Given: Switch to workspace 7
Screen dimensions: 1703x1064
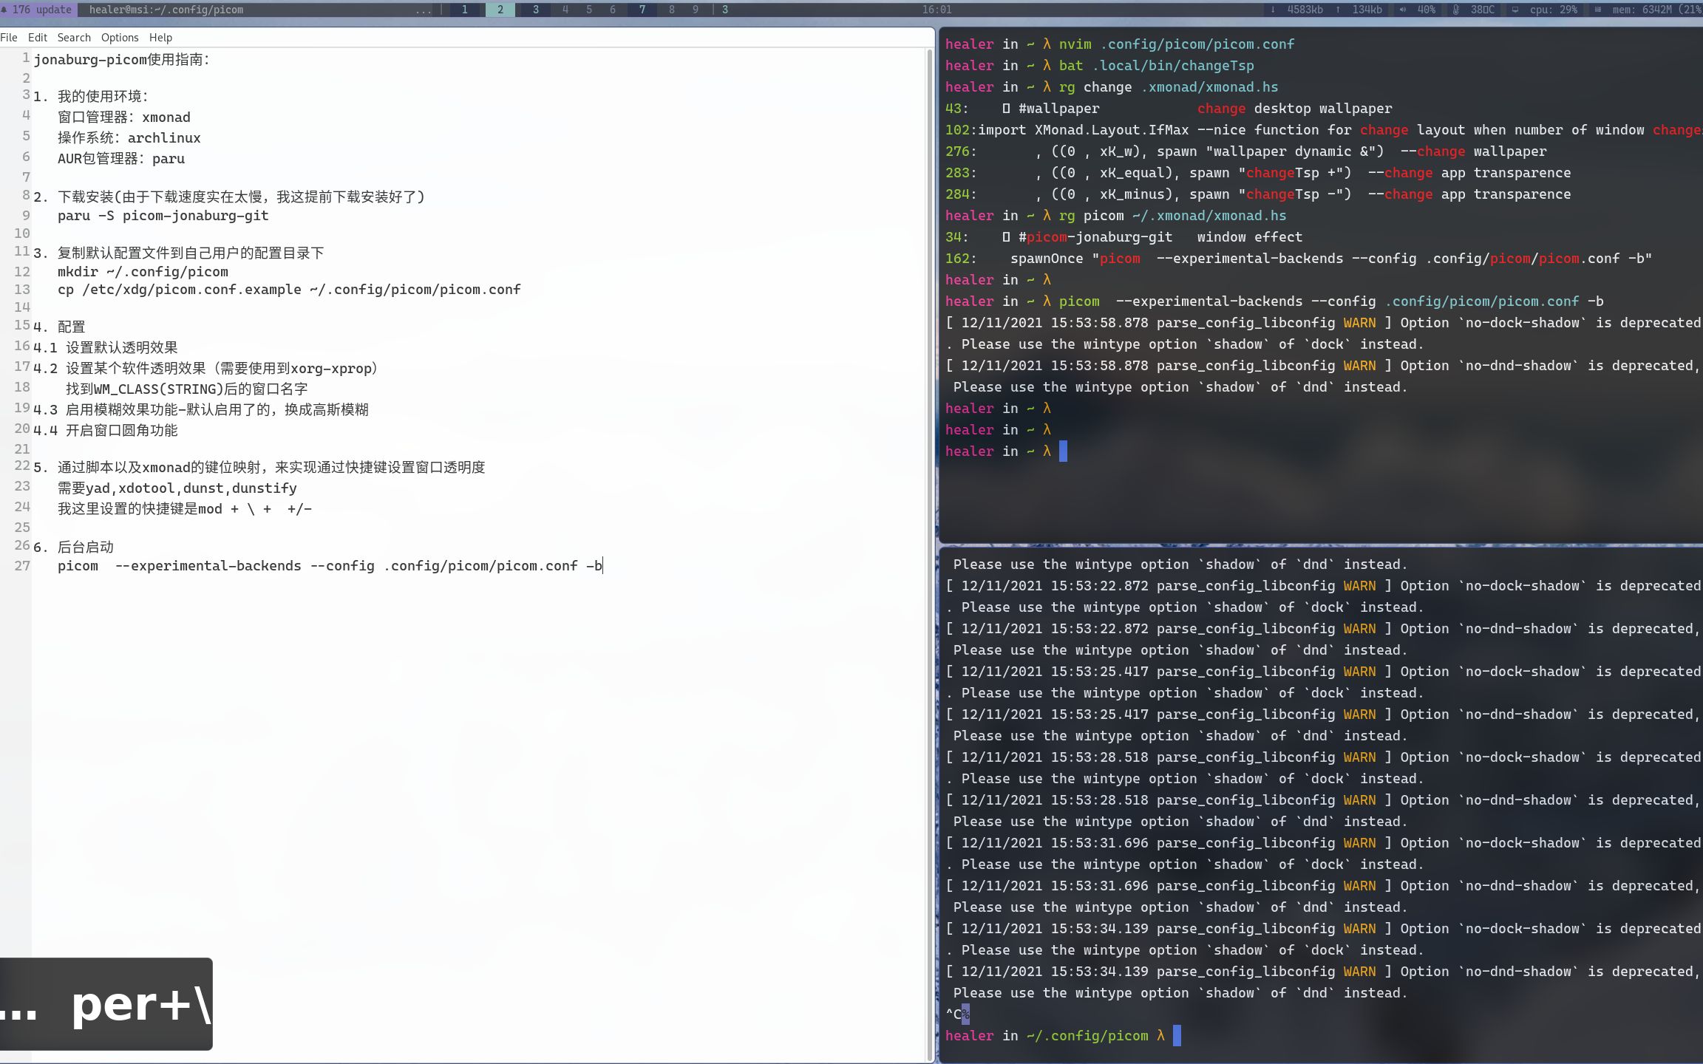Looking at the screenshot, I should point(642,10).
